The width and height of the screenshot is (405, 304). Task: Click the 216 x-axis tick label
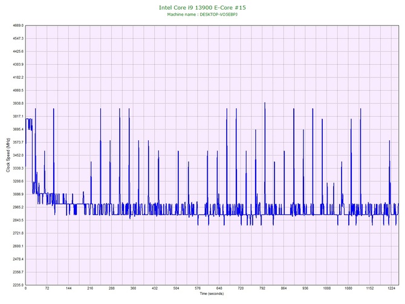90,288
